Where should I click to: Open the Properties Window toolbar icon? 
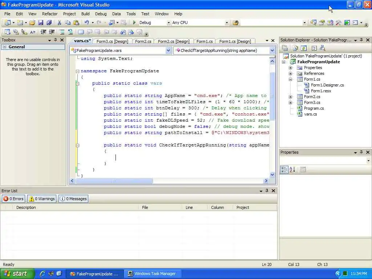click(322, 23)
